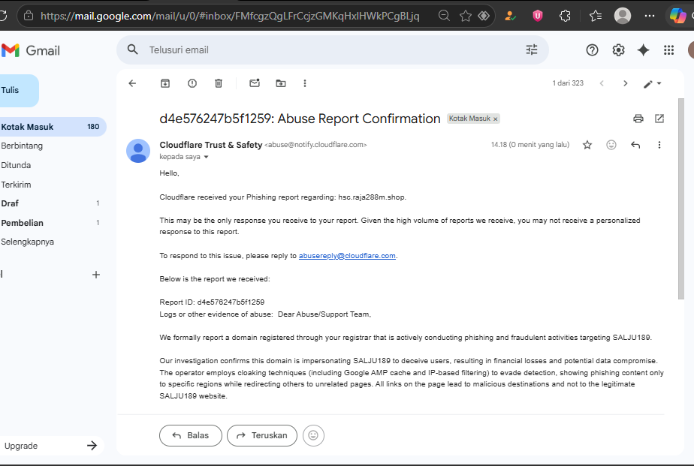Image resolution: width=694 pixels, height=466 pixels.
Task: Click the sender avatar picture
Action: point(138,151)
